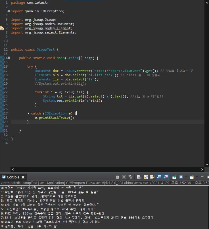The height and width of the screenshot is (229, 209).
Task: Click the Remove Launch X icon
Action: pyautogui.click(x=124, y=177)
